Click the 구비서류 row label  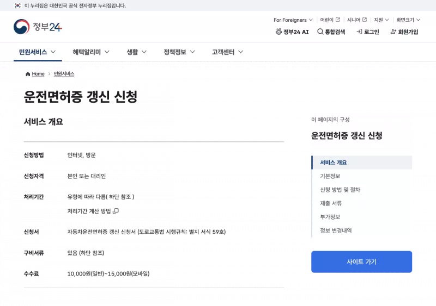click(x=34, y=253)
